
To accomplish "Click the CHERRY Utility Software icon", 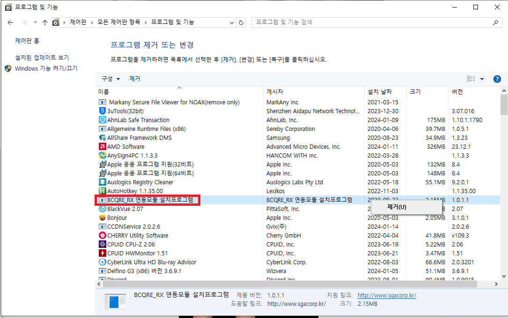I will coord(103,236).
